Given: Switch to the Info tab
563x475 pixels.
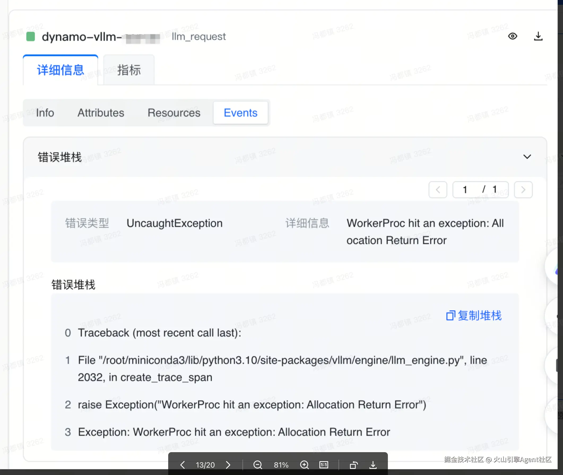Looking at the screenshot, I should tap(45, 113).
